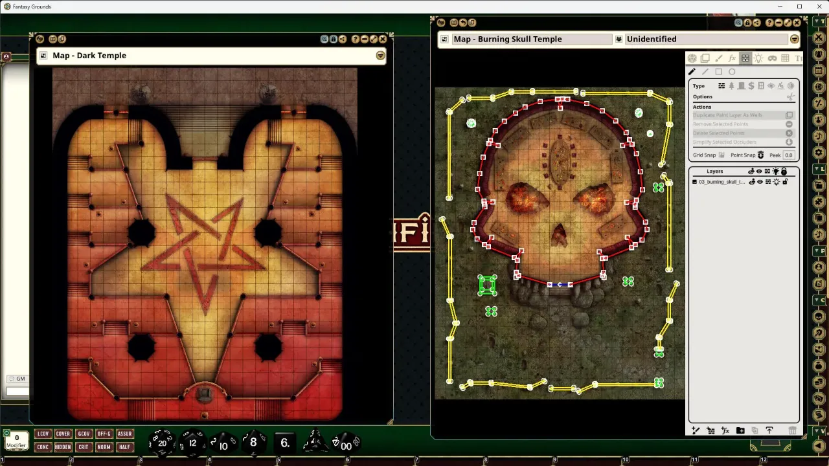Click zoom icon in Dark Temple window header
Image resolution: width=829 pixels, height=466 pixels.
[324, 39]
